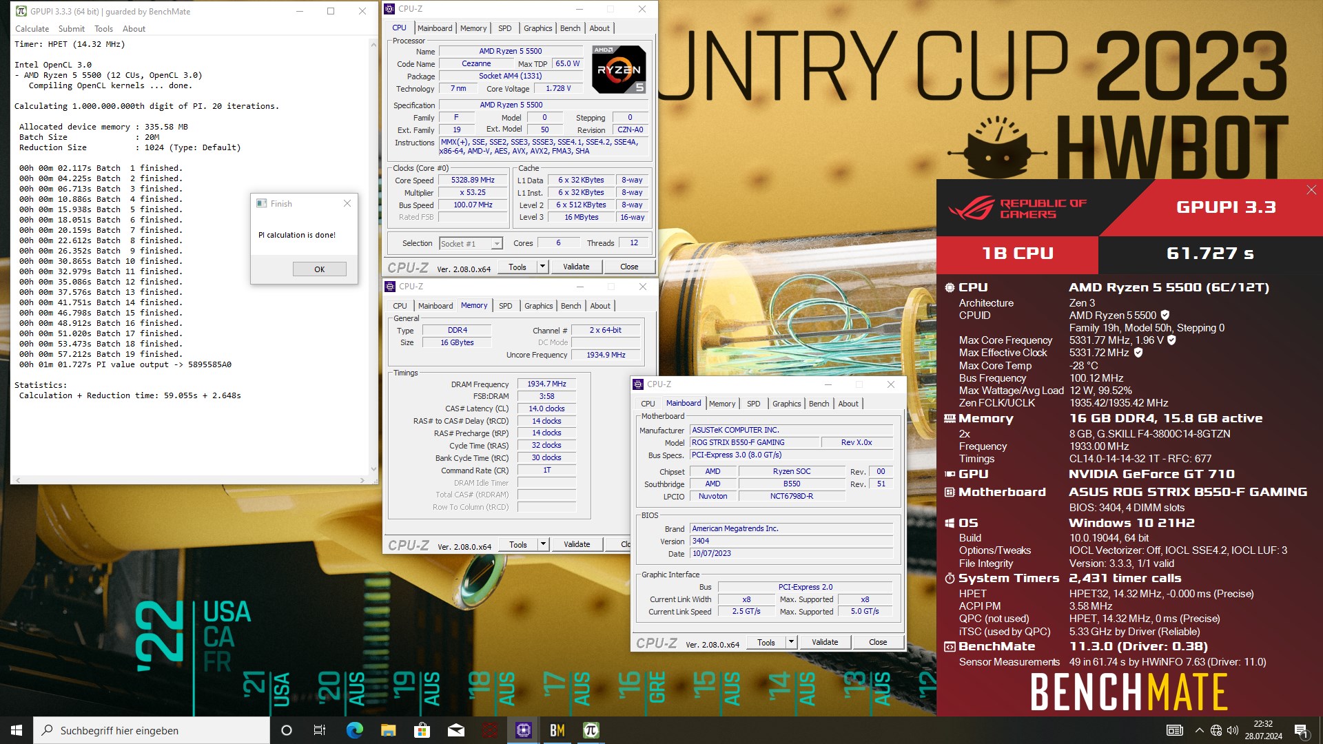The height and width of the screenshot is (744, 1323).
Task: Click the verified shield next to CPUID
Action: pos(1165,316)
